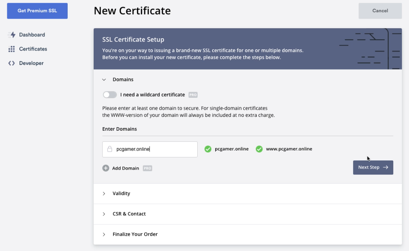Click the validated pcgamer.online label
Image resolution: width=409 pixels, height=251 pixels.
pyautogui.click(x=232, y=149)
